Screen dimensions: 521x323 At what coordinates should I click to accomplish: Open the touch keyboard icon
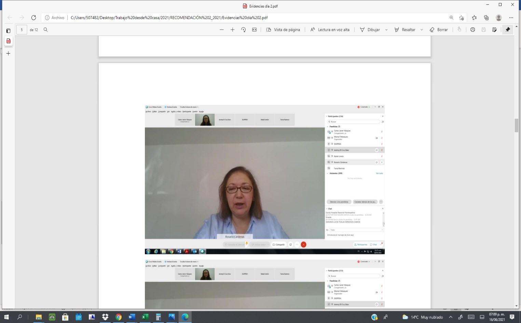tap(471, 317)
